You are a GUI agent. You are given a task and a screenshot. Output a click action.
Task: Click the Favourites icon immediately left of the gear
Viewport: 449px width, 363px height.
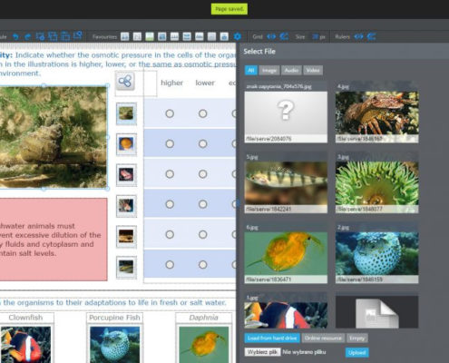pyautogui.click(x=224, y=36)
